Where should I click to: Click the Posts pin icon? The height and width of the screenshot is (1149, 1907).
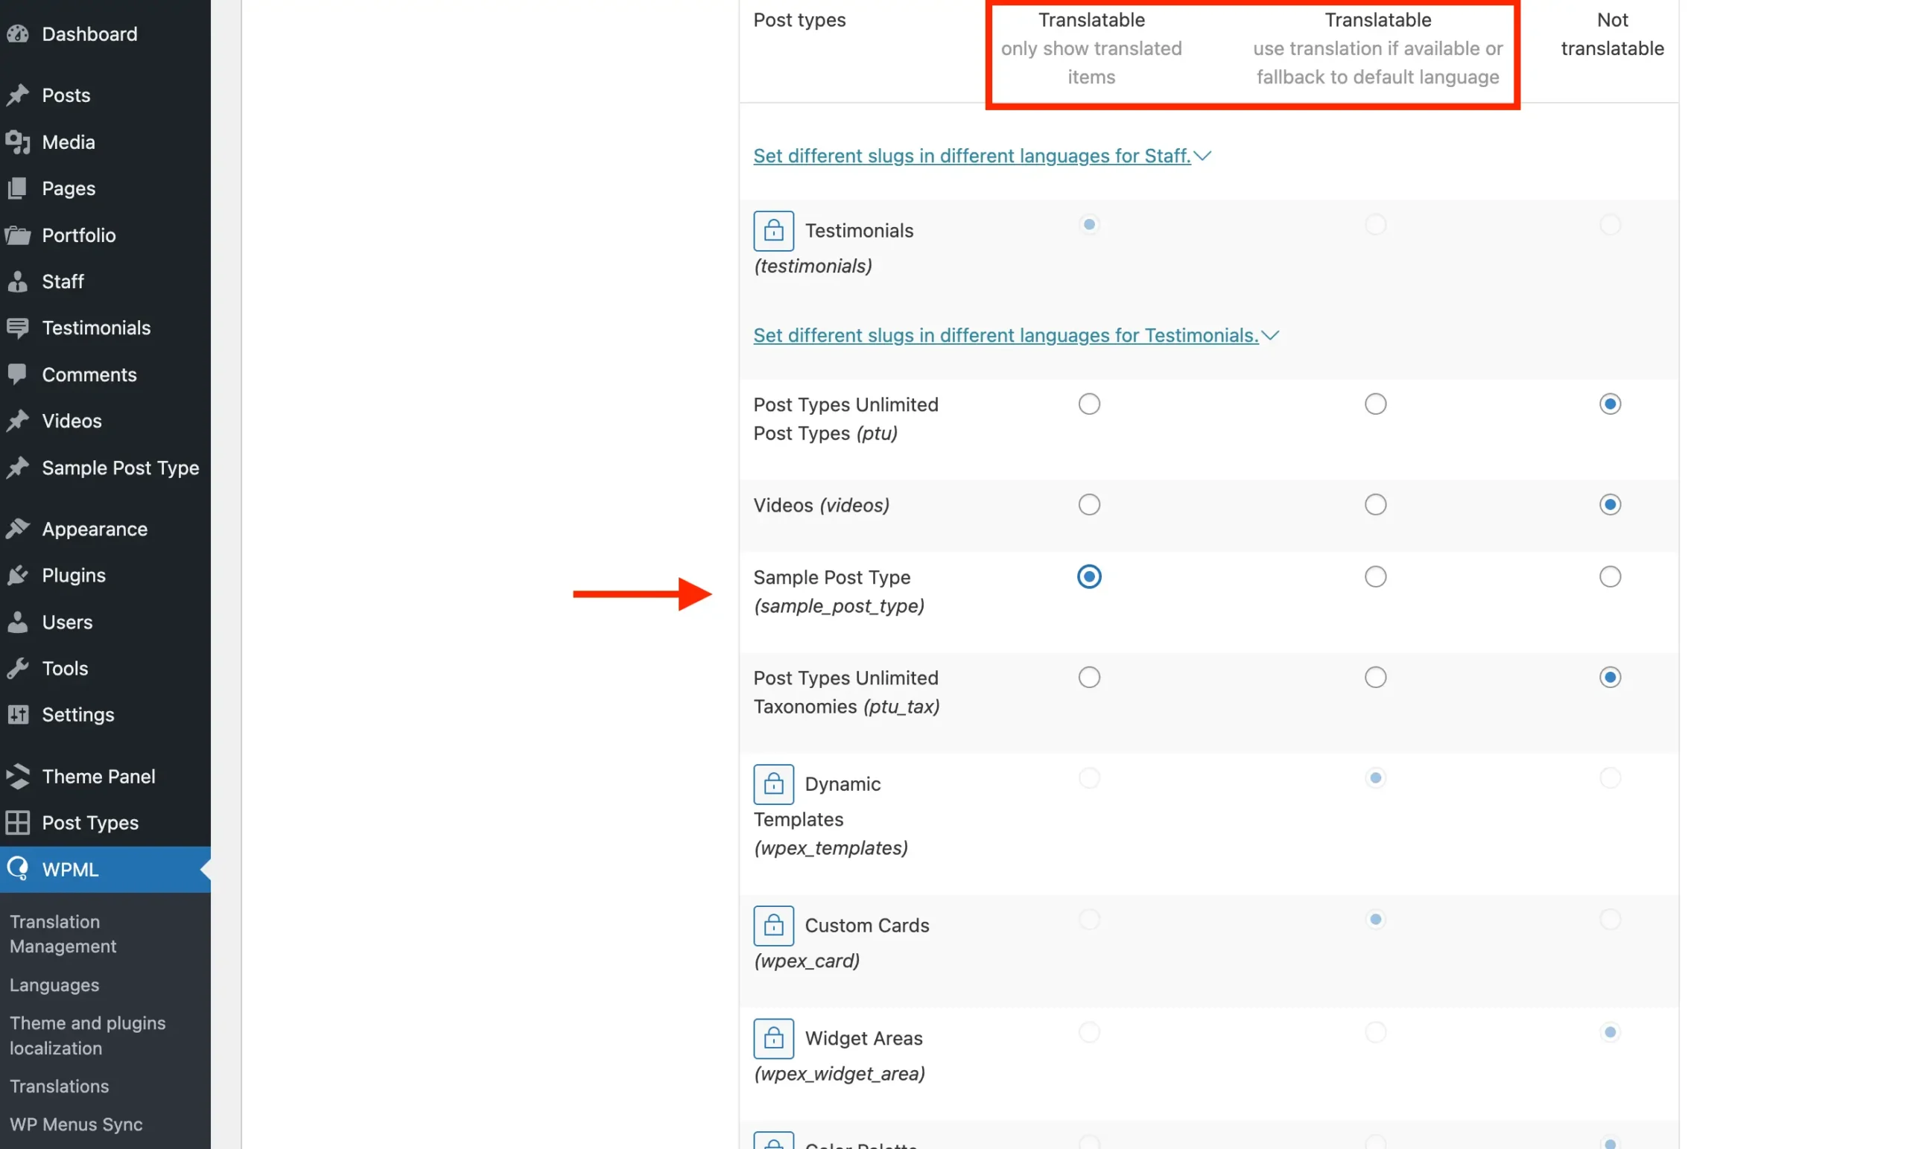[x=18, y=95]
